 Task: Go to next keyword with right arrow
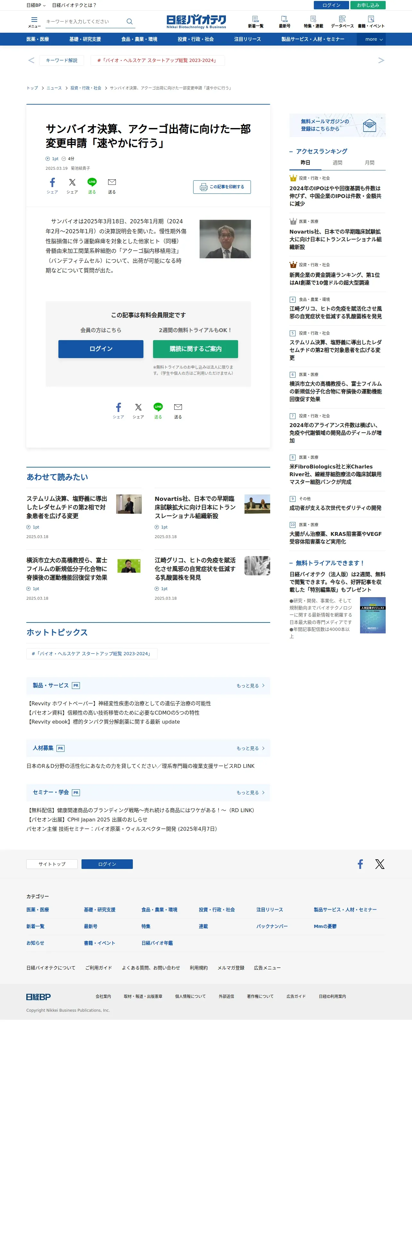(x=381, y=60)
